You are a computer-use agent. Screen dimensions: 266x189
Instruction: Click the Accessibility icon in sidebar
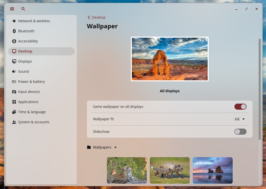pyautogui.click(x=14, y=41)
